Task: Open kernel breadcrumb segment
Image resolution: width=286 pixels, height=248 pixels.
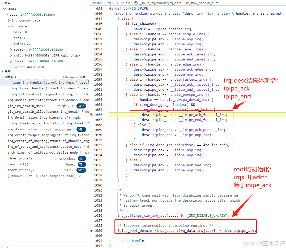Action: tap(98, 3)
